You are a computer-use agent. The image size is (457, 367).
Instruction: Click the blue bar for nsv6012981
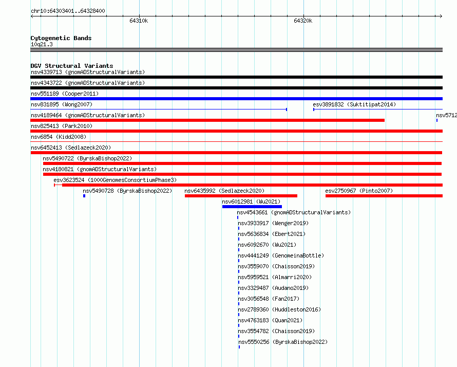252,207
